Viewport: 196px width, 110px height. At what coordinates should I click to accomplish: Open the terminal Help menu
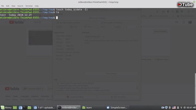(x=37, y=6)
